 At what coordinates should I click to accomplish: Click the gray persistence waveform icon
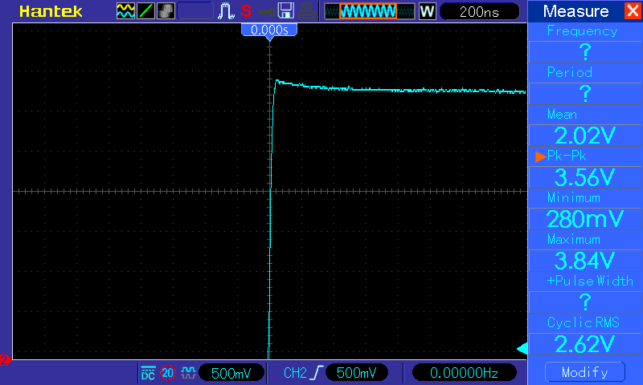[166, 11]
